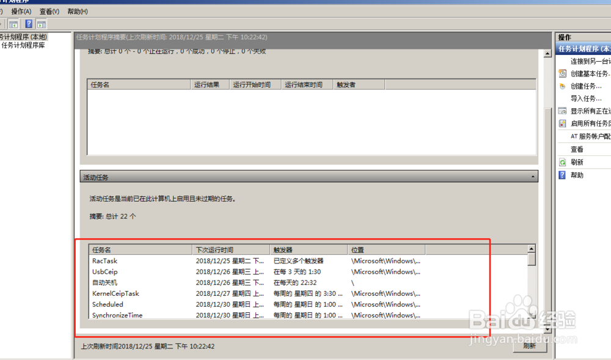The width and height of the screenshot is (611, 360).
Task: Sort by 触发者 column header
Action: tap(359, 84)
